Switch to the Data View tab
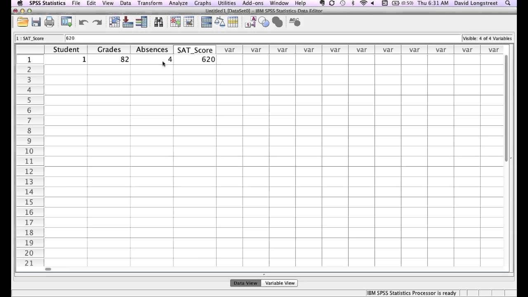Viewport: 528px width, 297px height. click(x=245, y=283)
